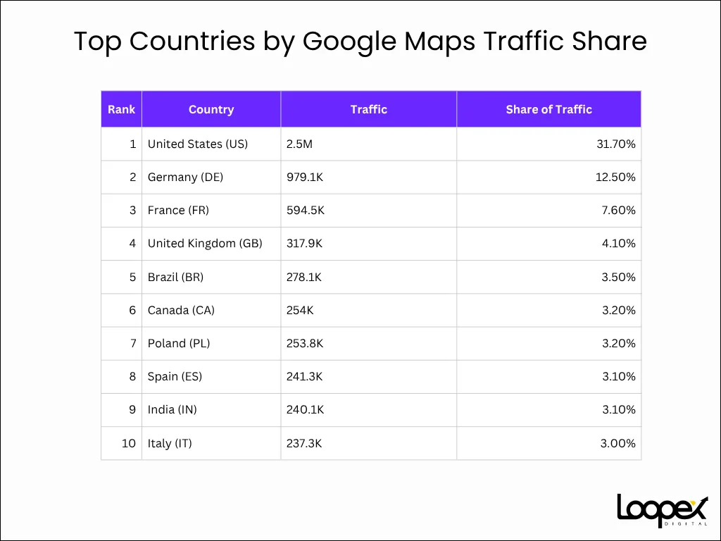Click the 3.00% share value
The width and height of the screenshot is (721, 541).
tap(617, 443)
